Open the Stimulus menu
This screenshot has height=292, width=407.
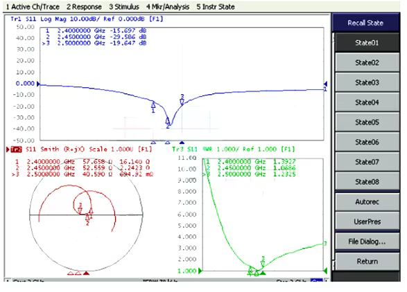click(x=124, y=7)
